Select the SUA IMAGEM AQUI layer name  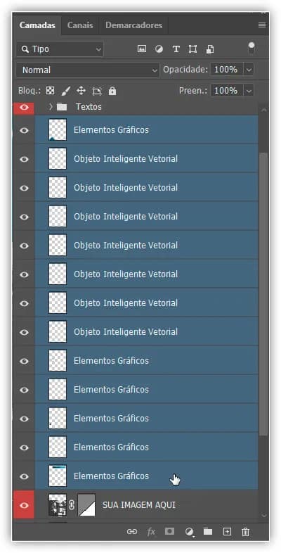(138, 505)
